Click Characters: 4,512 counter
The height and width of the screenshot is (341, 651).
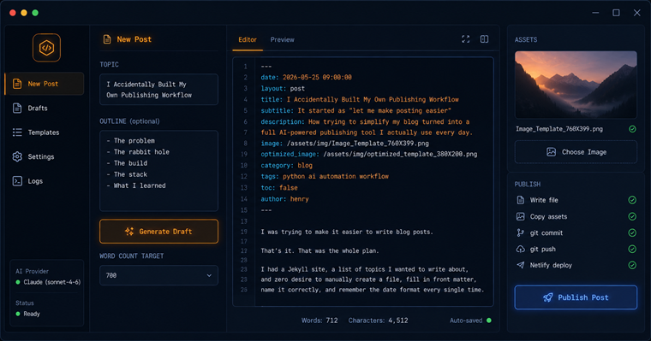(x=378, y=320)
